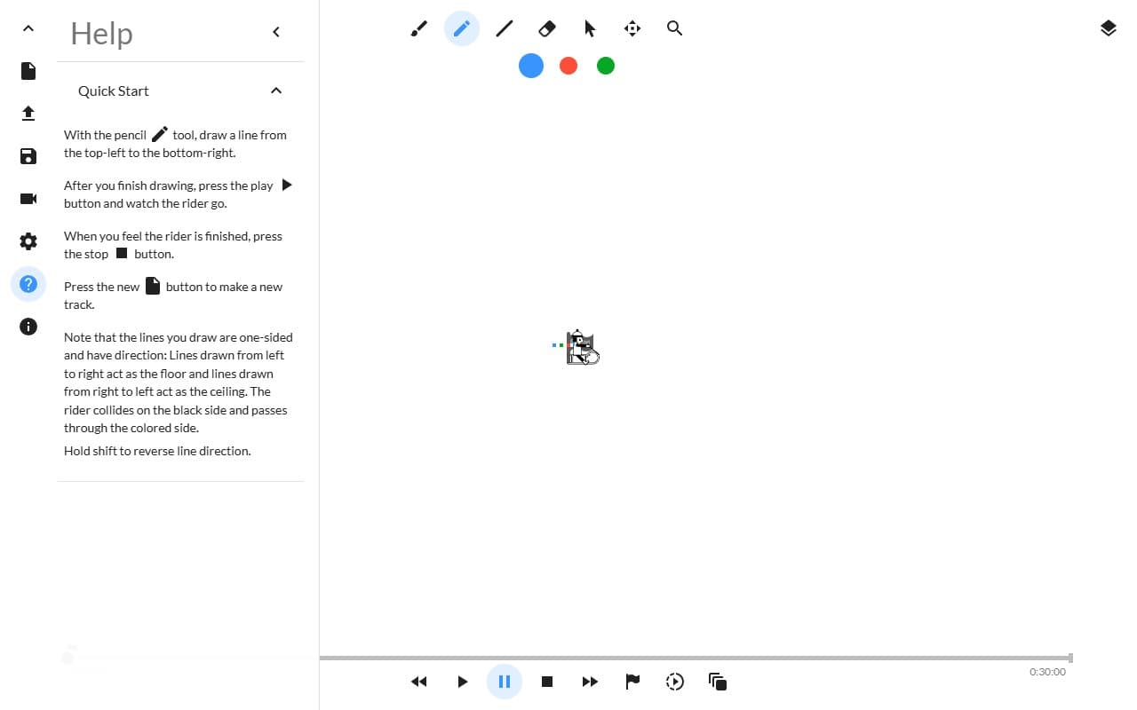Collapse the sidebar with top chevron
Screen dimensions: 1137x710
[28, 28]
